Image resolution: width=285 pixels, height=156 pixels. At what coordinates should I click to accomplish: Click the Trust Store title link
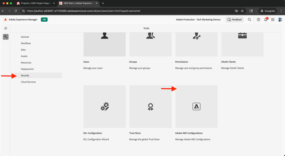coord(135,133)
